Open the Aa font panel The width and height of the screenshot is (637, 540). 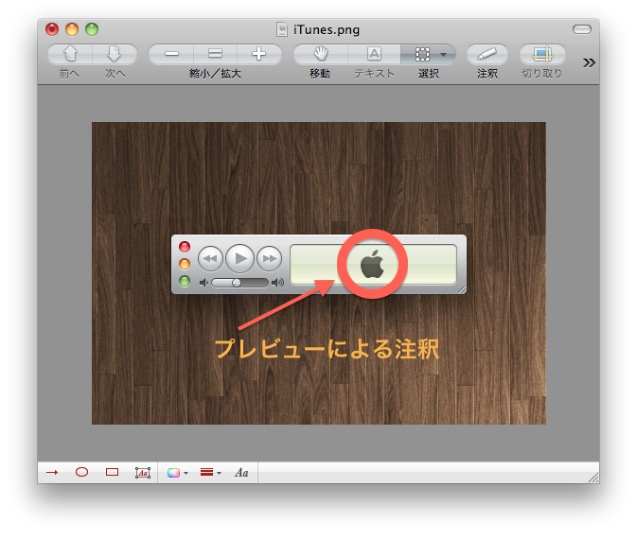241,473
